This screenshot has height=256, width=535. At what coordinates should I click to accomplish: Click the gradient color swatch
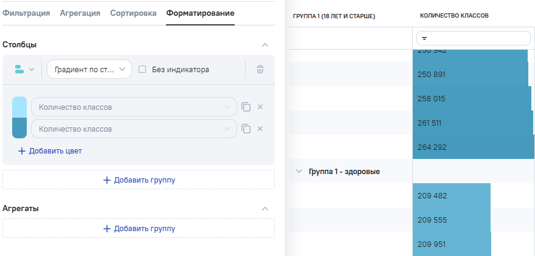(x=19, y=118)
